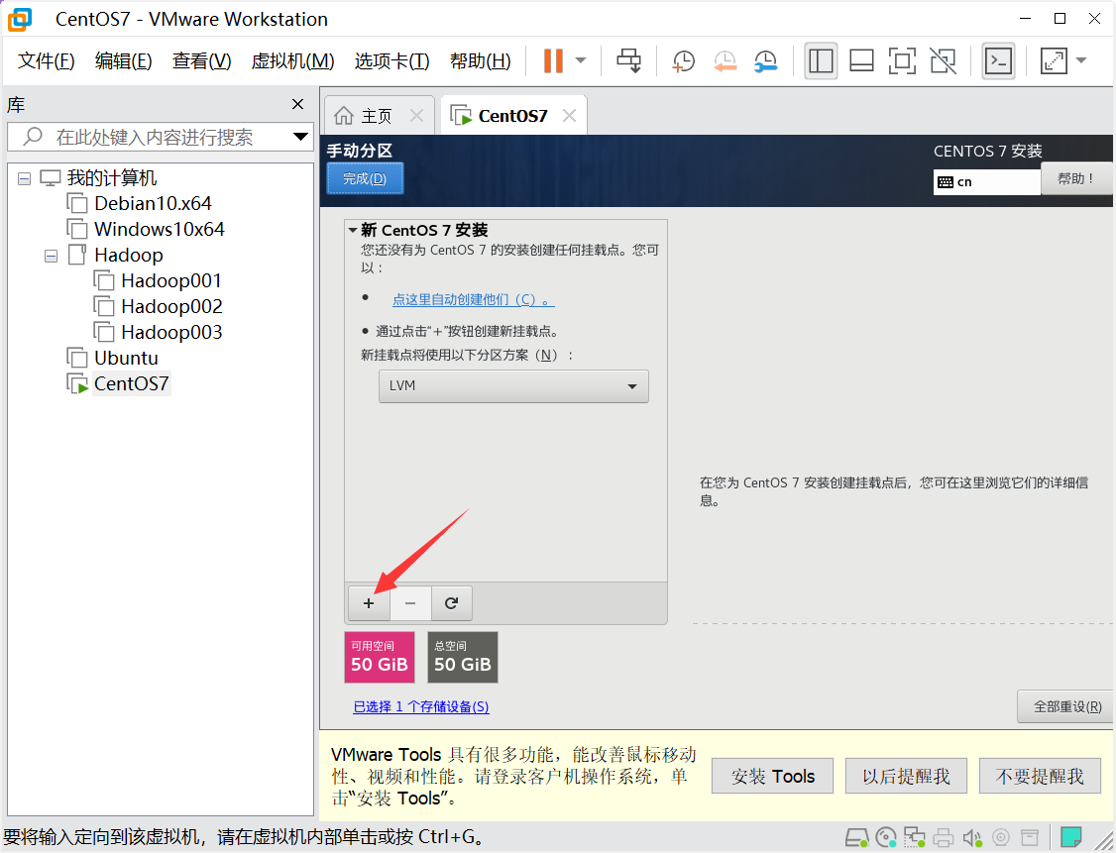
Task: Click the archive box status icon
Action: (x=1029, y=837)
